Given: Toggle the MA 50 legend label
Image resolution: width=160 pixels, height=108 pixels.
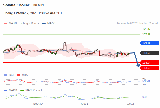Looking at the screenshot, I should (x=51, y=23).
